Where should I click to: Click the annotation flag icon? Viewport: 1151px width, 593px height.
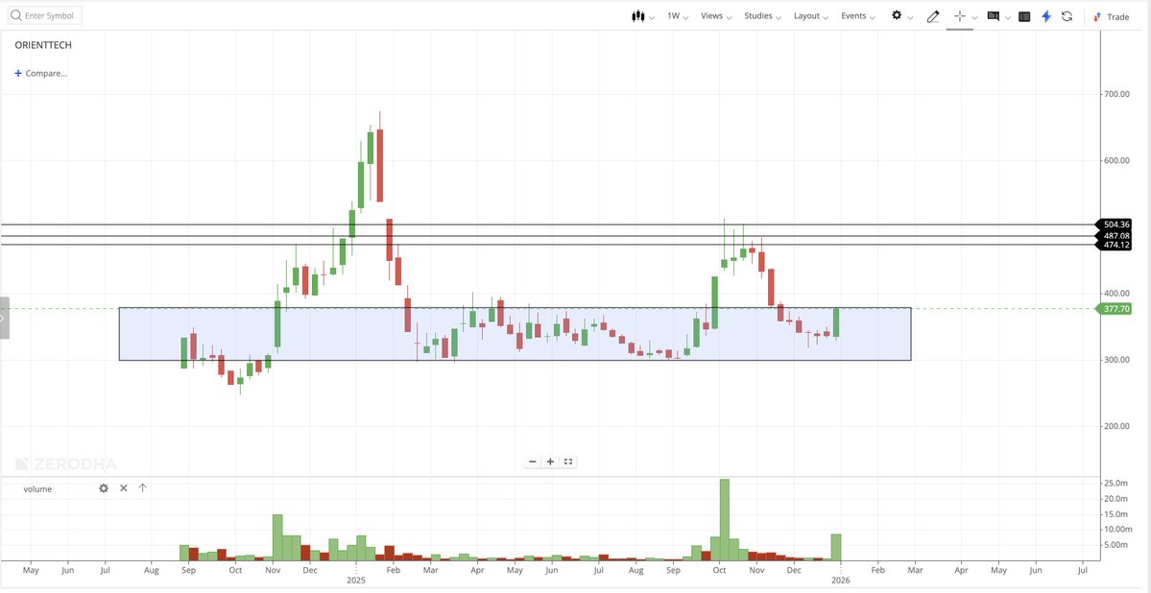point(994,16)
